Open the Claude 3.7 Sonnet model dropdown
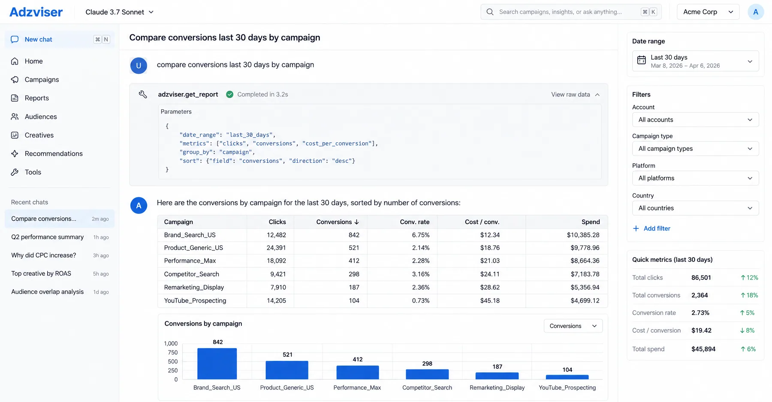Viewport: 772px width, 402px height. (119, 12)
